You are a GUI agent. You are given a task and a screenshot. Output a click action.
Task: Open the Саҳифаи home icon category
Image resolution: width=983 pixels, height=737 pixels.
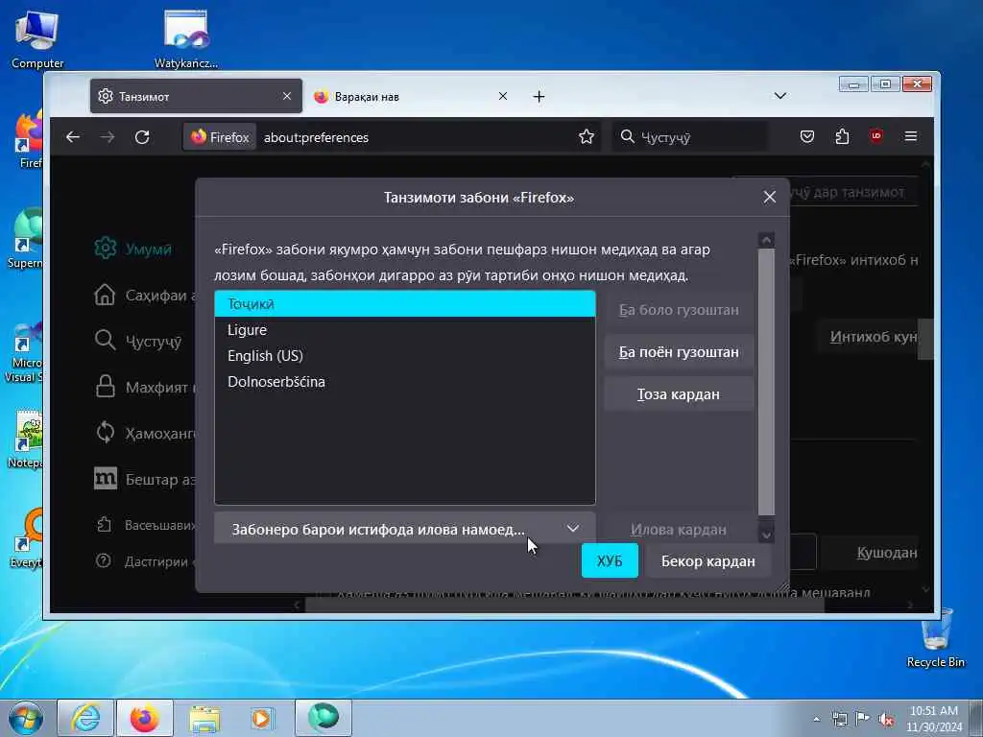[144, 296]
